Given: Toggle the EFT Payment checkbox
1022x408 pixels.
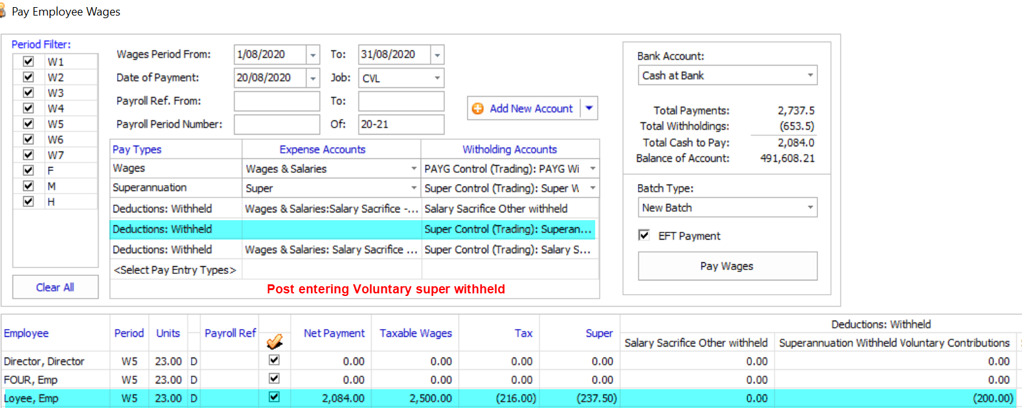Looking at the screenshot, I should [644, 235].
